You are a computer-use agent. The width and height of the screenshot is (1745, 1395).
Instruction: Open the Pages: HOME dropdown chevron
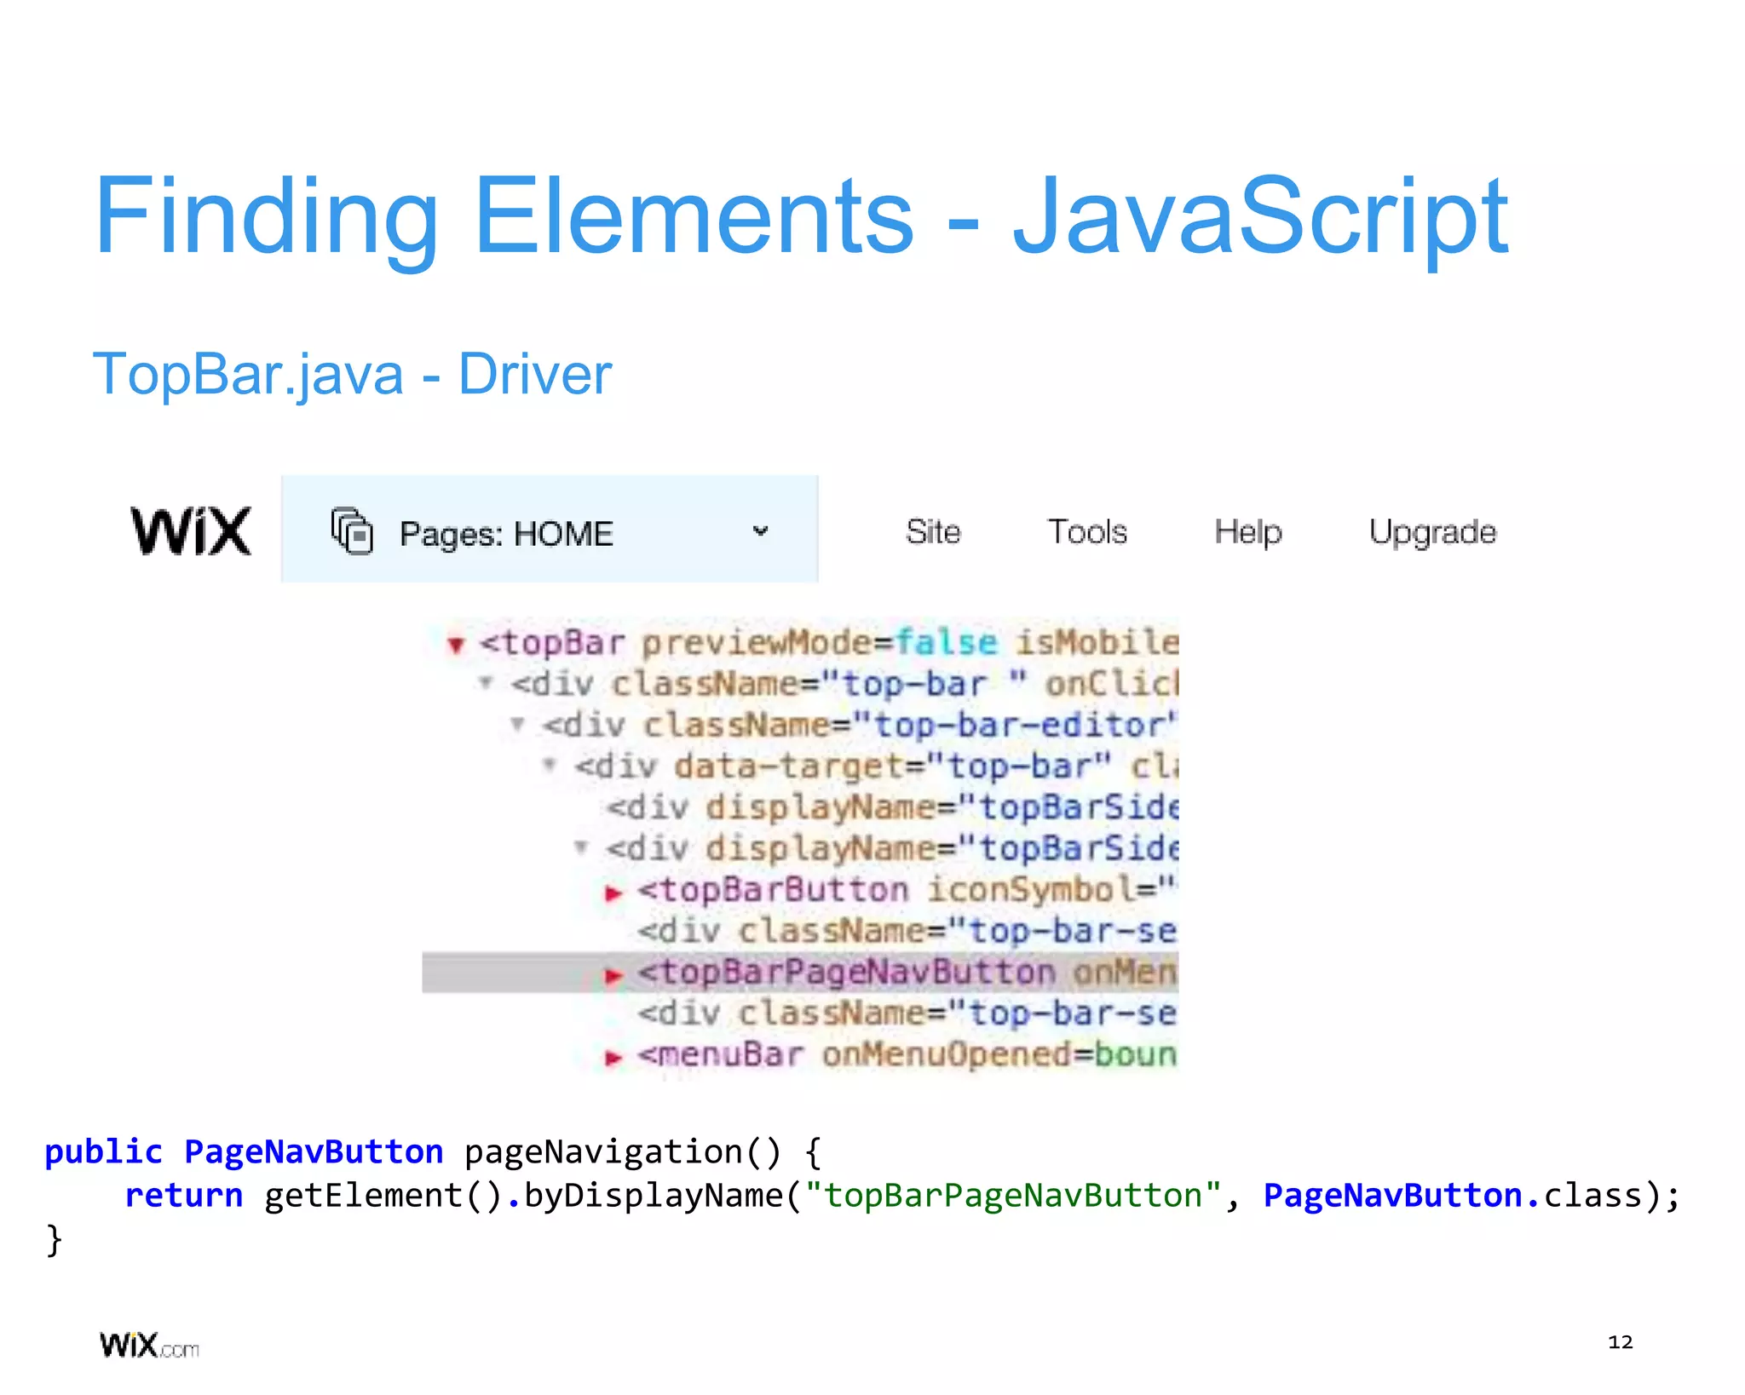click(761, 531)
